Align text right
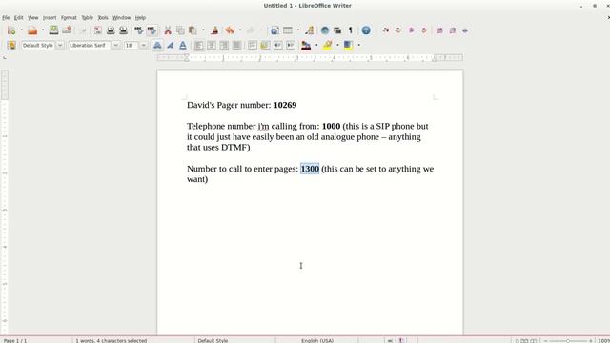610x343 pixels. point(224,45)
